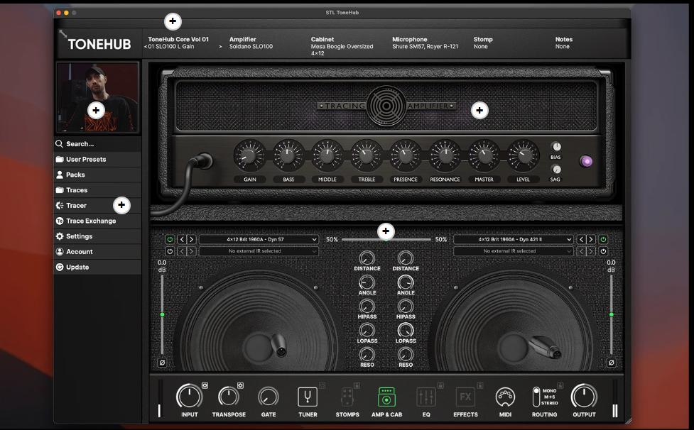Click the Settings gear icon
694x430 pixels.
point(59,236)
